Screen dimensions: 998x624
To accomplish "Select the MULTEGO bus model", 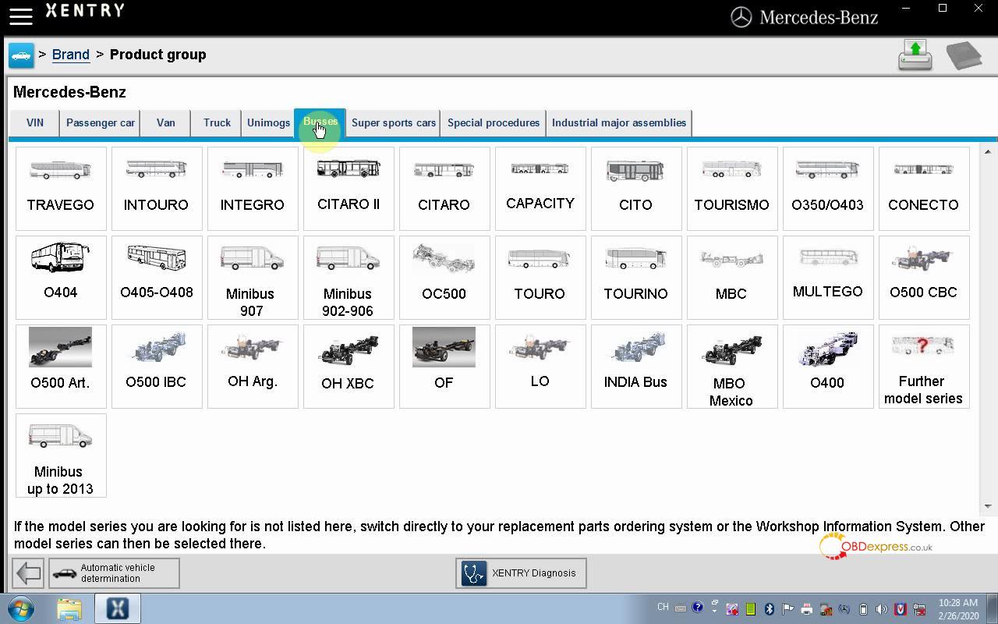I will [x=828, y=278].
